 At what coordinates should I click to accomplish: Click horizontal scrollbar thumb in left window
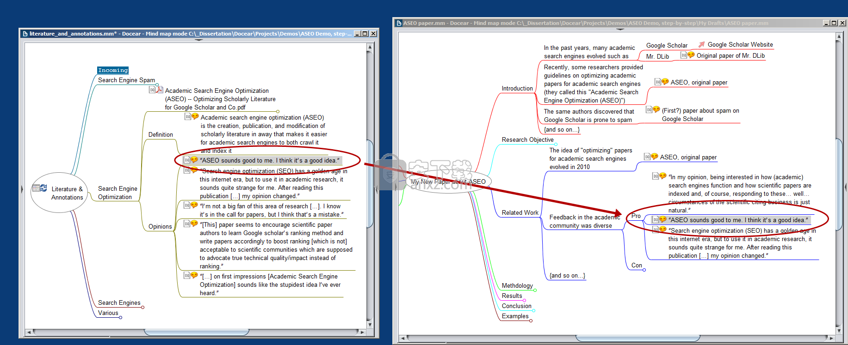197,332
